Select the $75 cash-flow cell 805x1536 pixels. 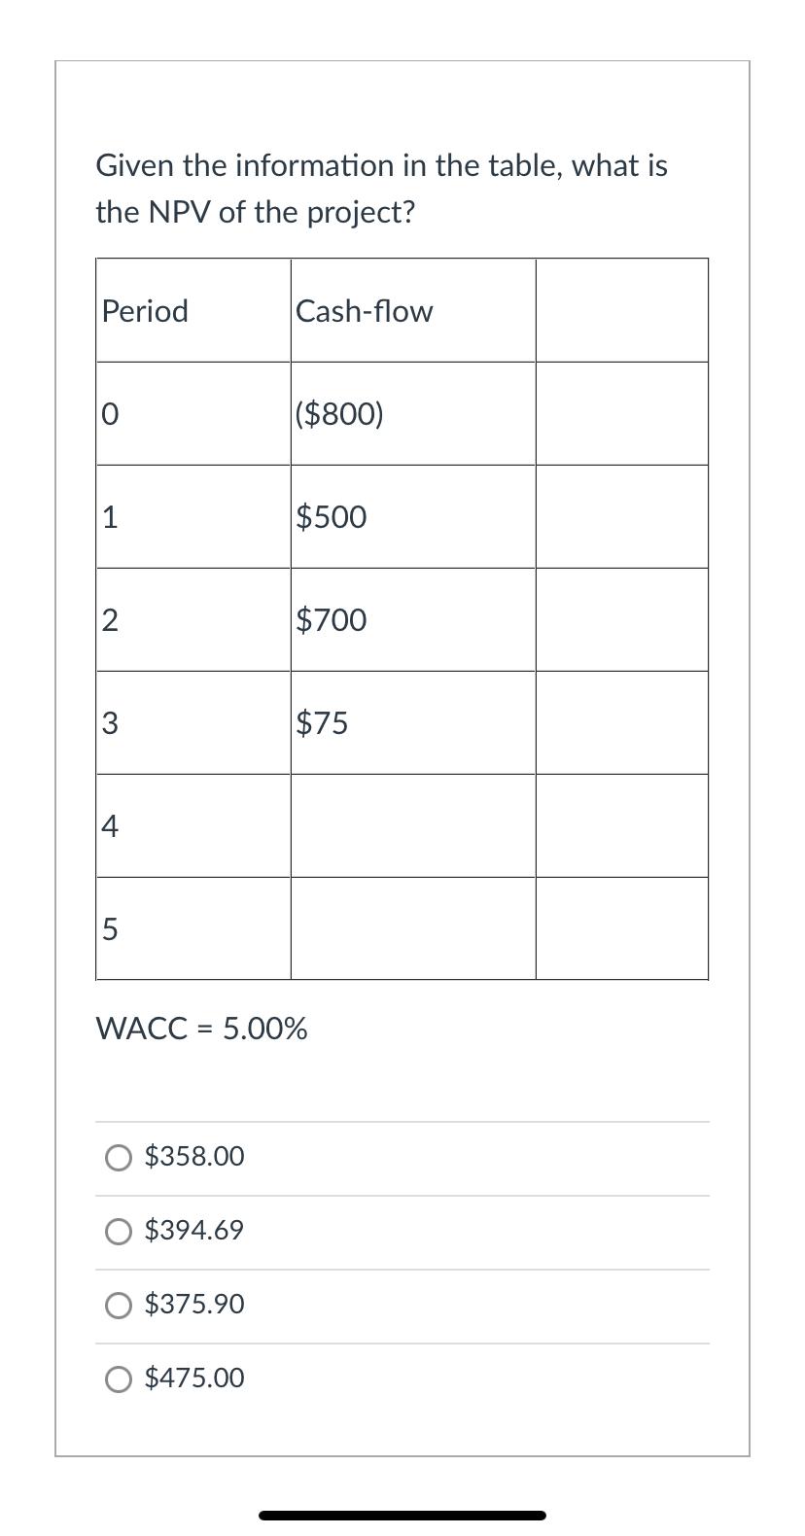(x=412, y=722)
